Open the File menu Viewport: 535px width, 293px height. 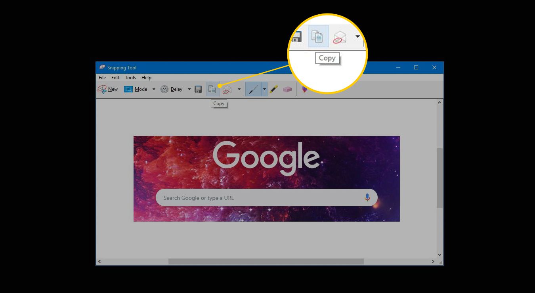[x=102, y=78]
